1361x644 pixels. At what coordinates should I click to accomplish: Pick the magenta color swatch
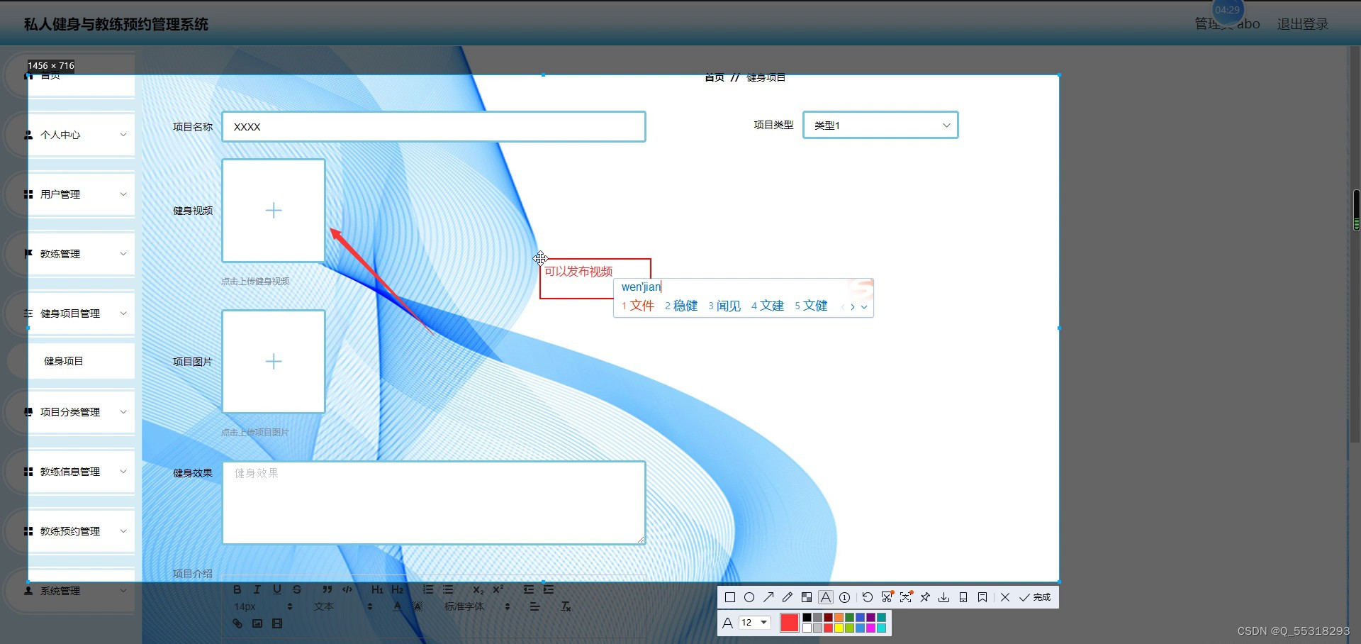(x=870, y=628)
